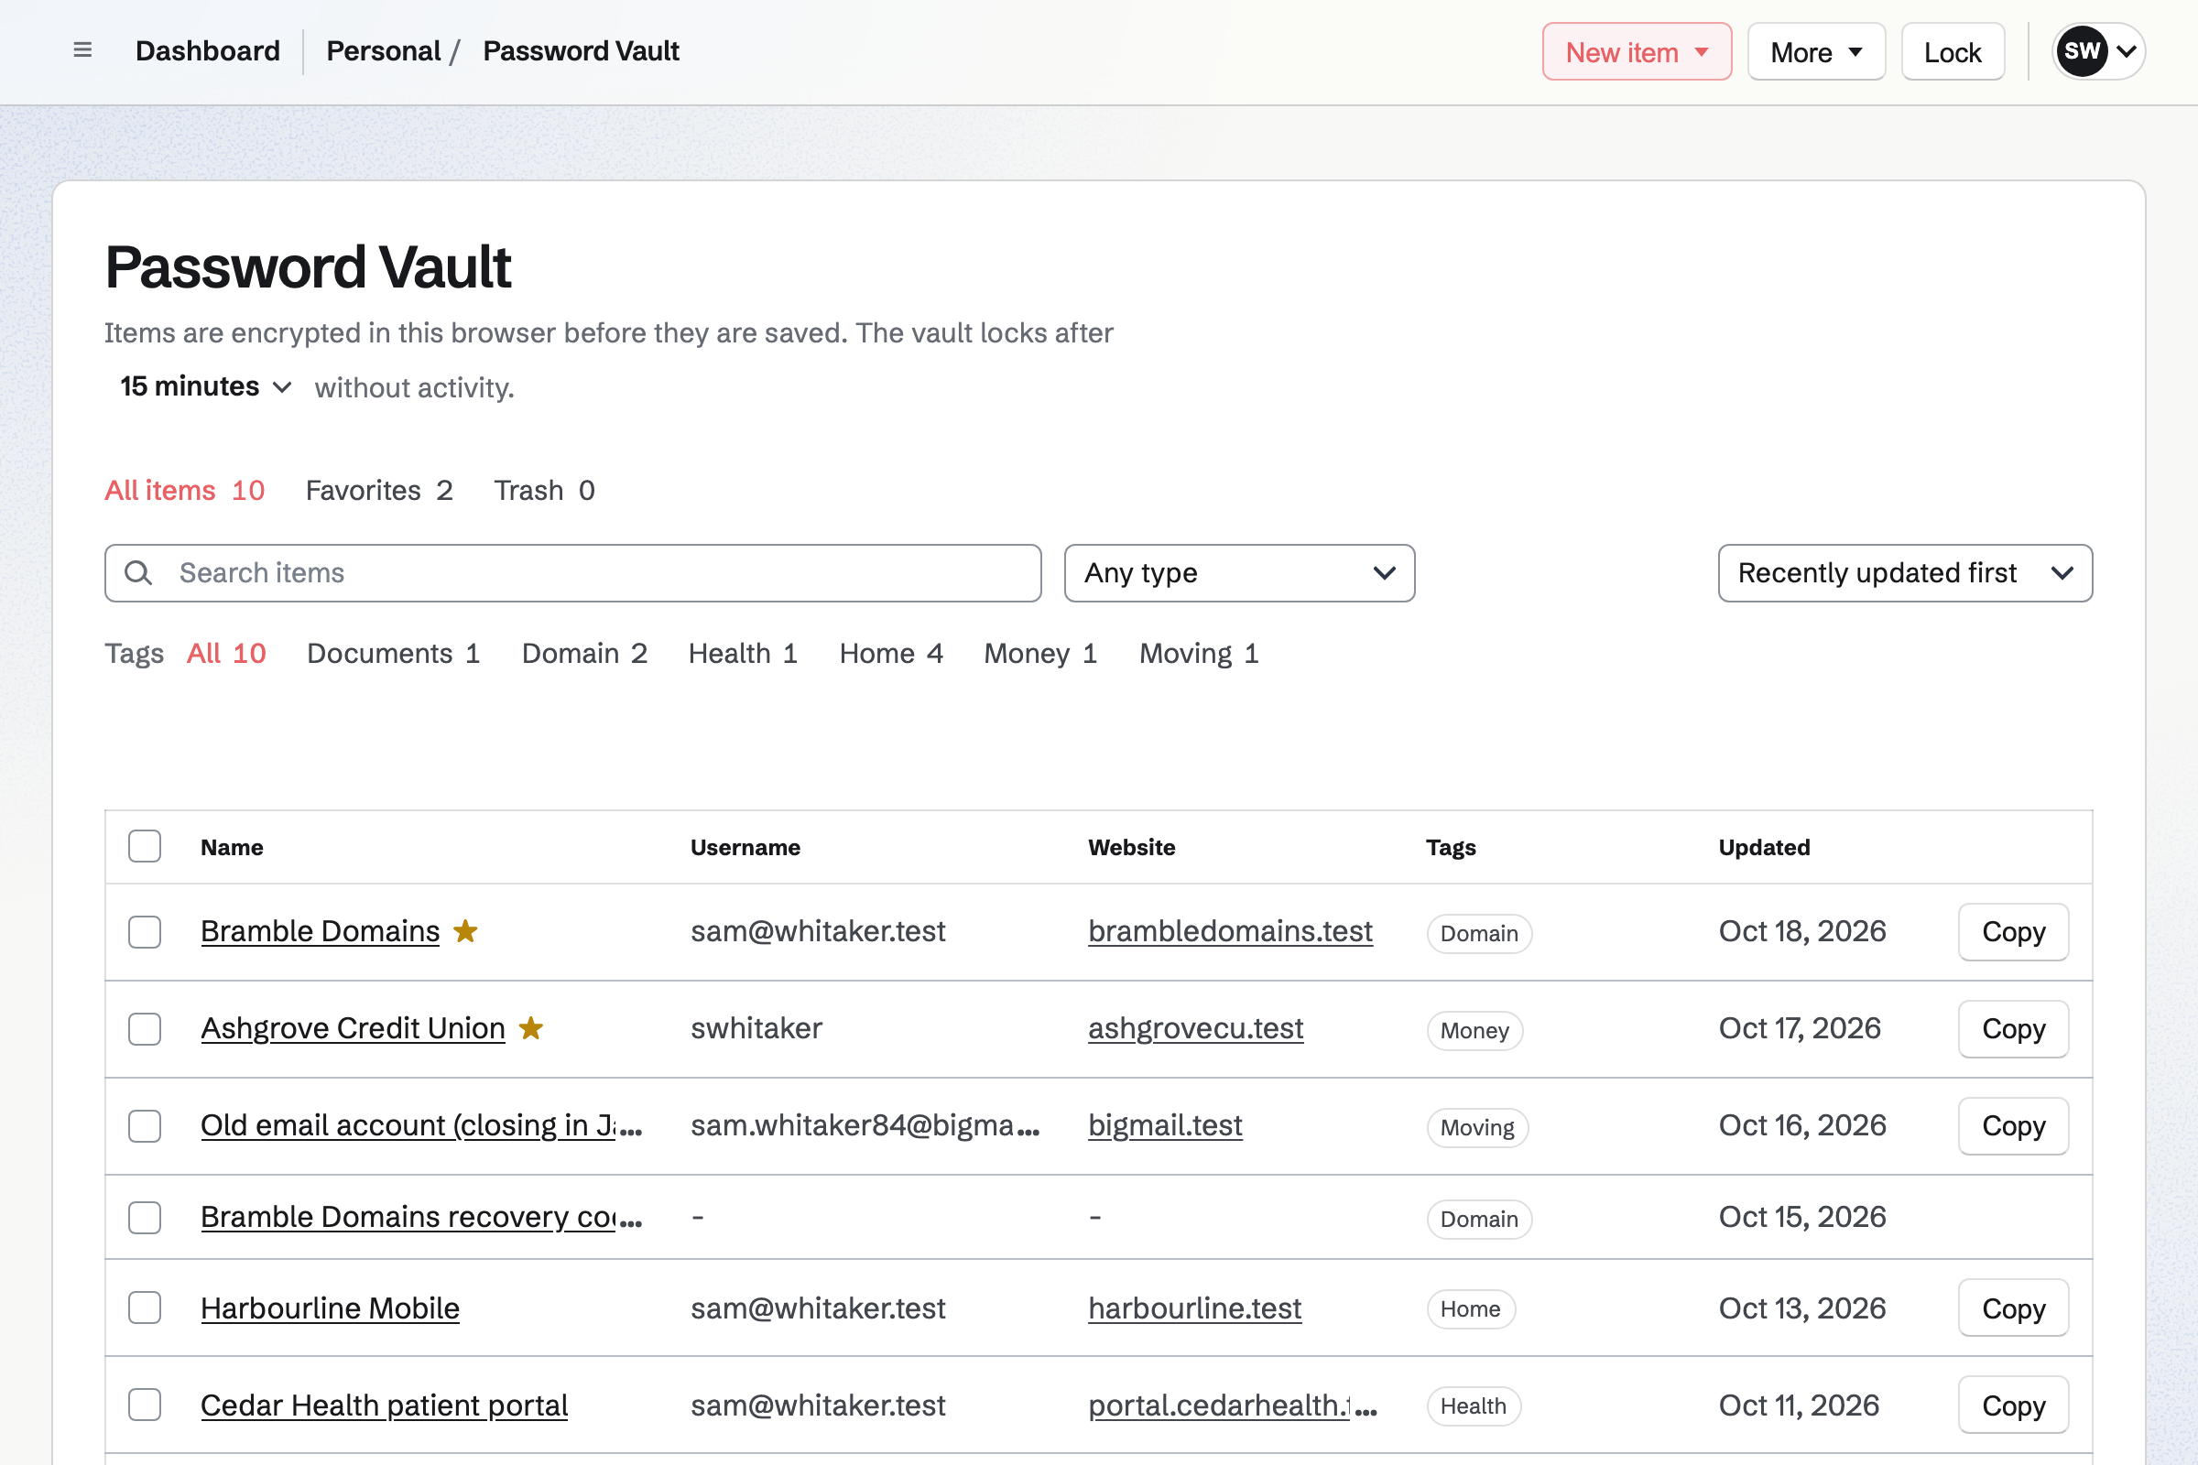Open the New item dropdown
Viewport: 2198px width, 1465px height.
click(x=1637, y=51)
